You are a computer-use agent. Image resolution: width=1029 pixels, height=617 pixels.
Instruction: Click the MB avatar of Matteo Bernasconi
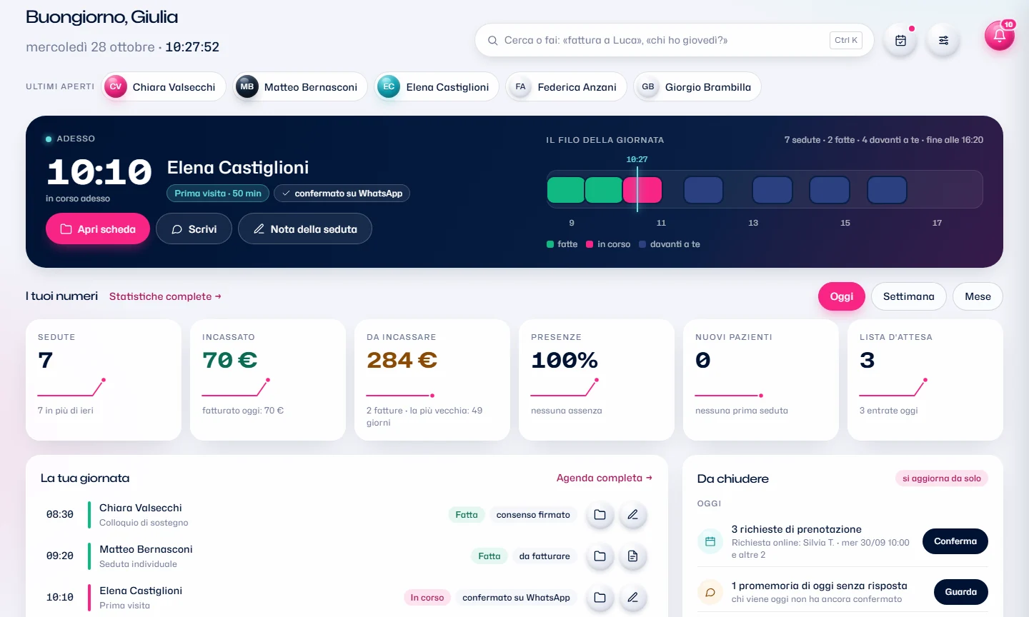pos(247,86)
